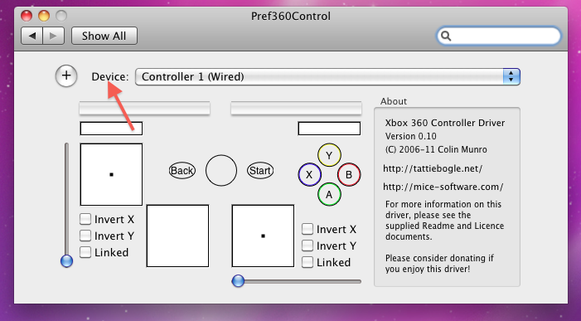This screenshot has width=581, height=321.
Task: Click the Pref360Control window title
Action: (291, 17)
